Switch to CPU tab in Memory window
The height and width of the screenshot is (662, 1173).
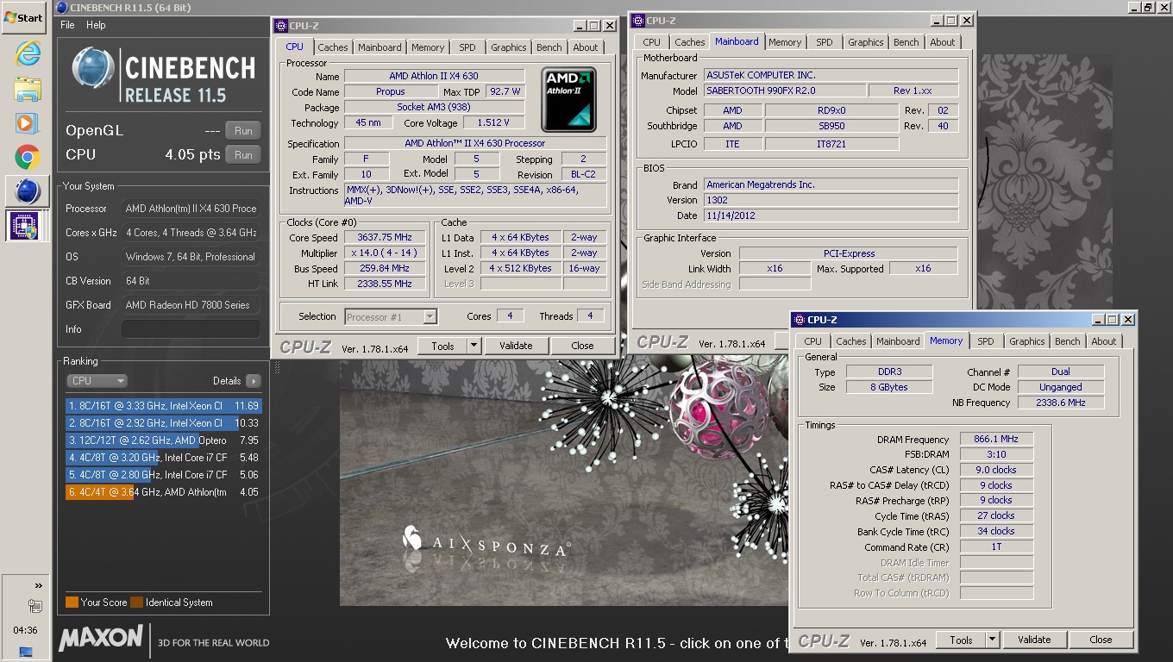[x=813, y=341]
